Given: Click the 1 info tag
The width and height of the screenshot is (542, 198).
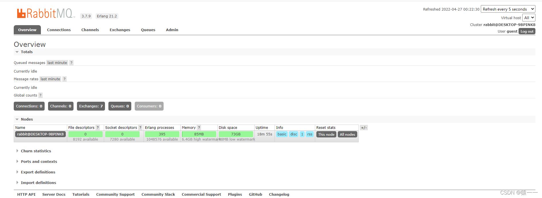Looking at the screenshot, I should [x=302, y=134].
